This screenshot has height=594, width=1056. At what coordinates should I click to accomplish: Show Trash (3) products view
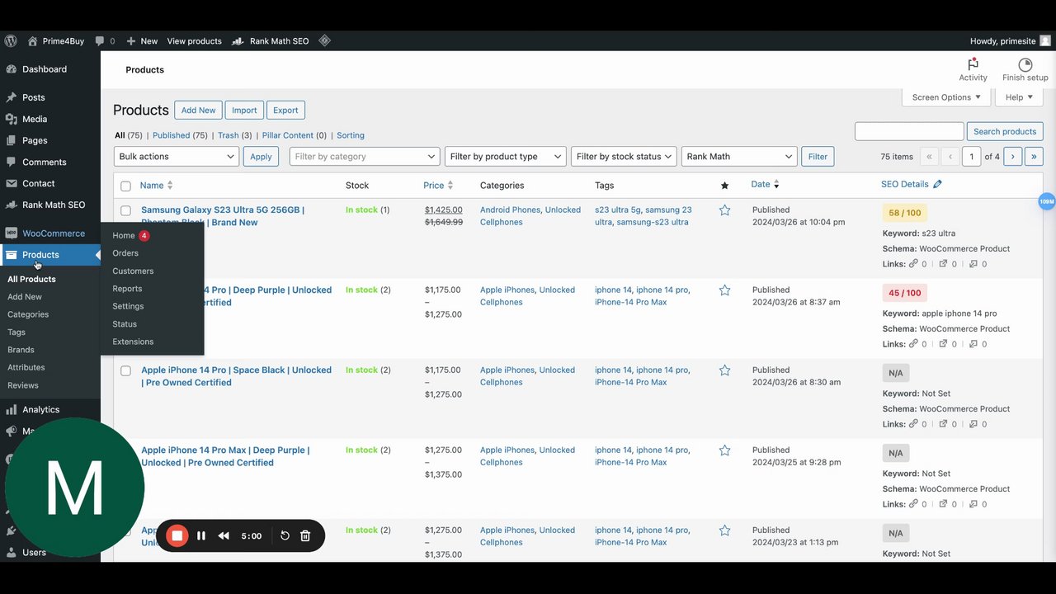[x=235, y=135]
